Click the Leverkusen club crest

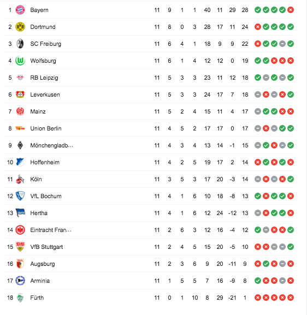[x=20, y=94]
